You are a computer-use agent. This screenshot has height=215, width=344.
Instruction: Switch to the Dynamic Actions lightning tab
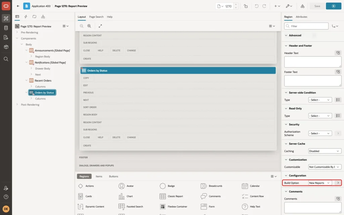26,17
